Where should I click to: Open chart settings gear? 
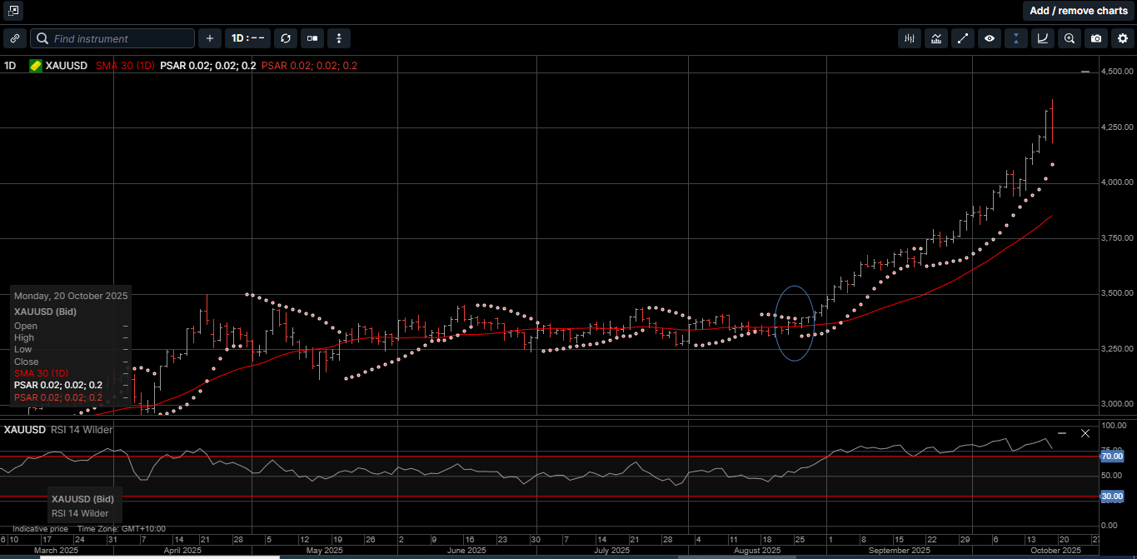pos(1123,38)
